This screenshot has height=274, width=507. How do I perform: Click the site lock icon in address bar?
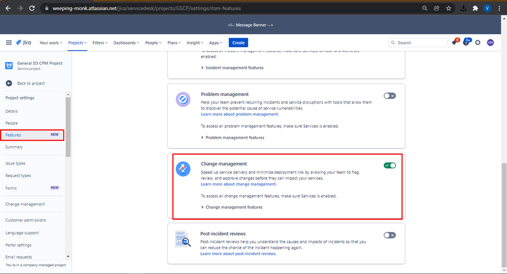47,8
